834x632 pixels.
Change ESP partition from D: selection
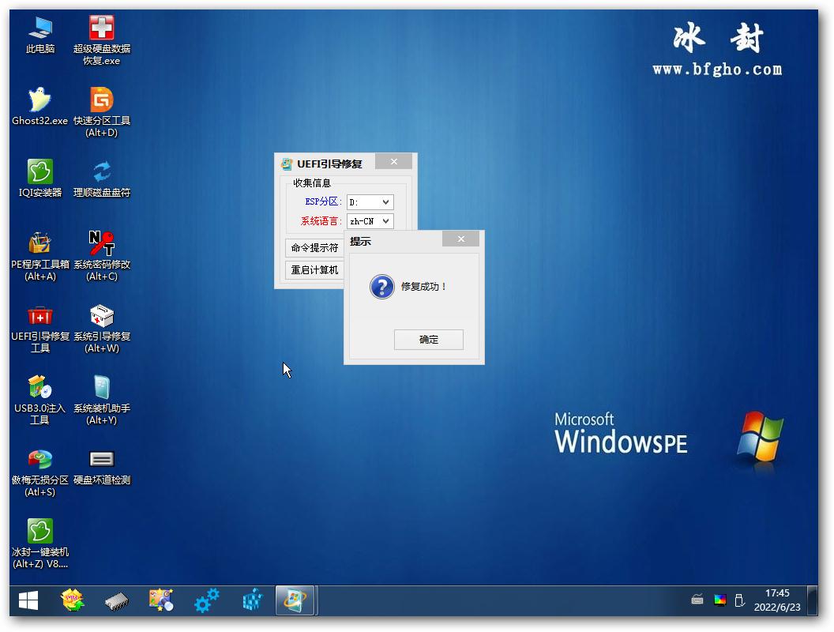(370, 201)
